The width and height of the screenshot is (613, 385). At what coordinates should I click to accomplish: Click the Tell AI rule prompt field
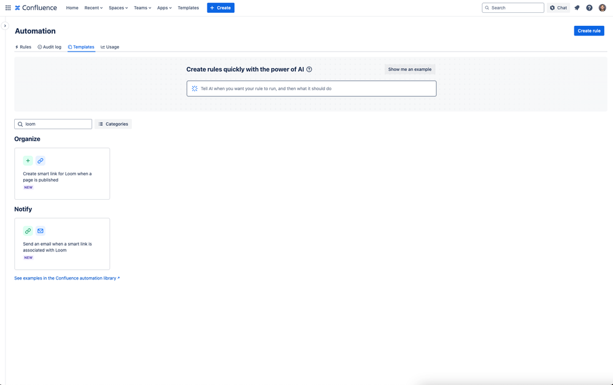pyautogui.click(x=311, y=89)
